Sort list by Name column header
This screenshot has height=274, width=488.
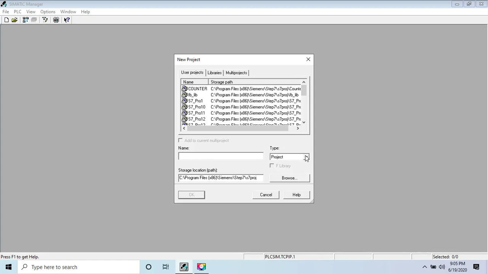(x=195, y=82)
